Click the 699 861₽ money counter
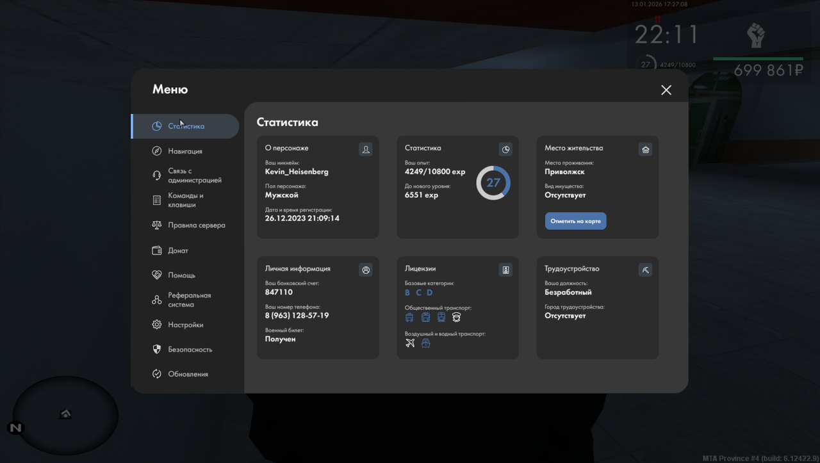The height and width of the screenshot is (463, 820). 768,70
